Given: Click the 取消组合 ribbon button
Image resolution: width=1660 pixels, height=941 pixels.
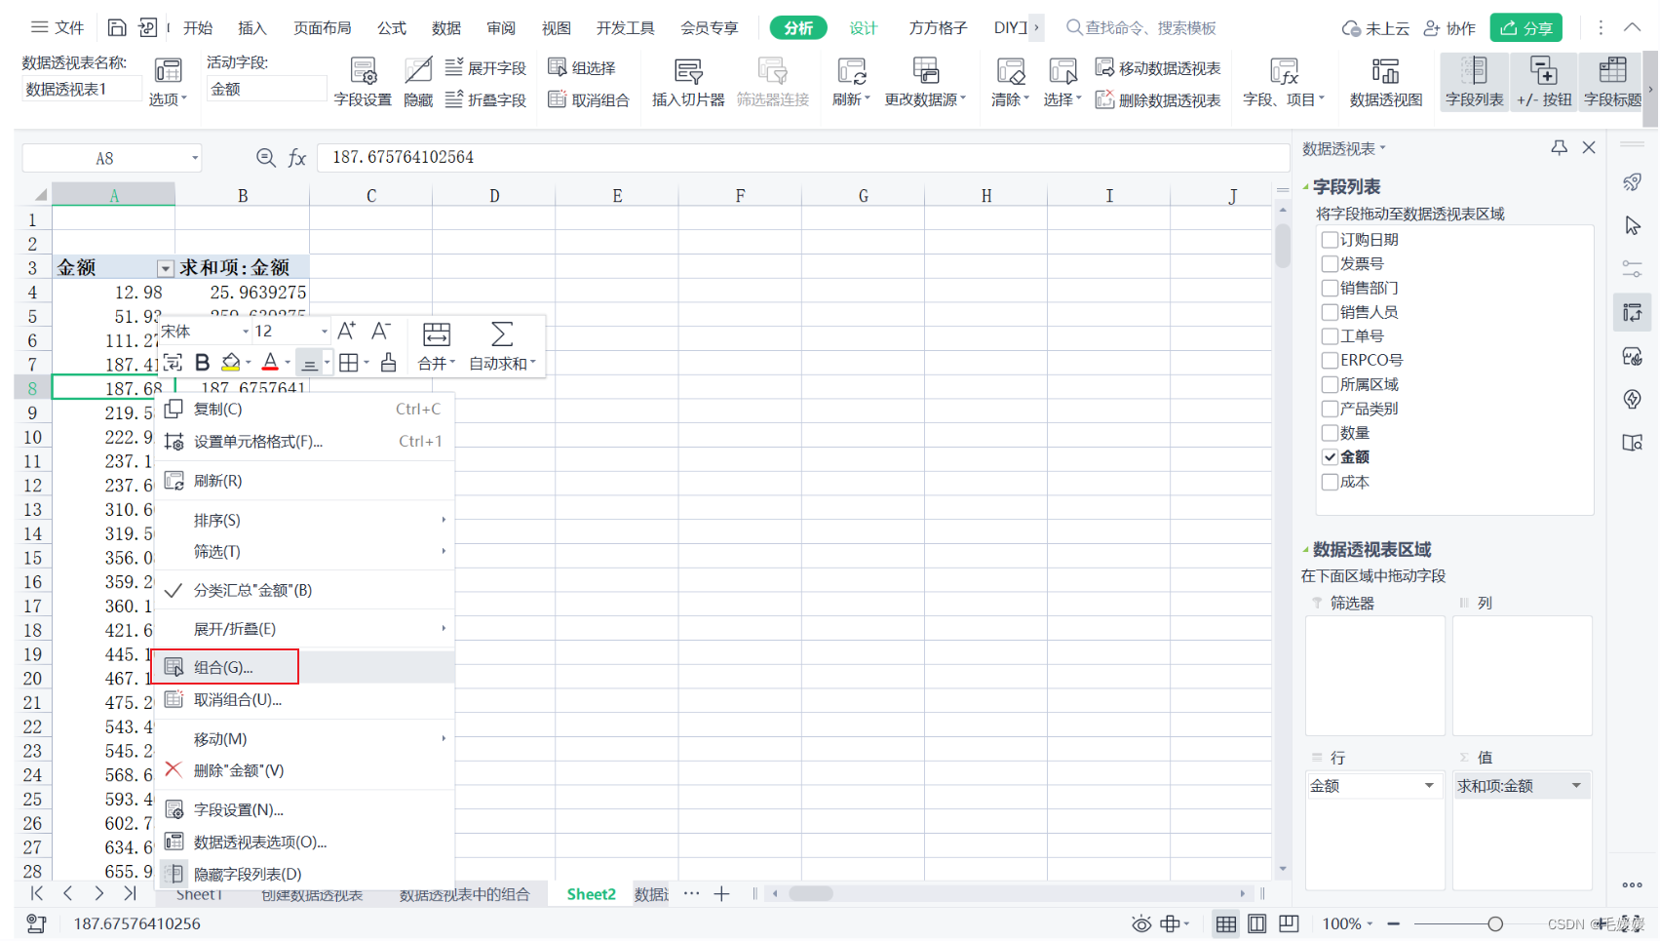Looking at the screenshot, I should click(x=589, y=99).
